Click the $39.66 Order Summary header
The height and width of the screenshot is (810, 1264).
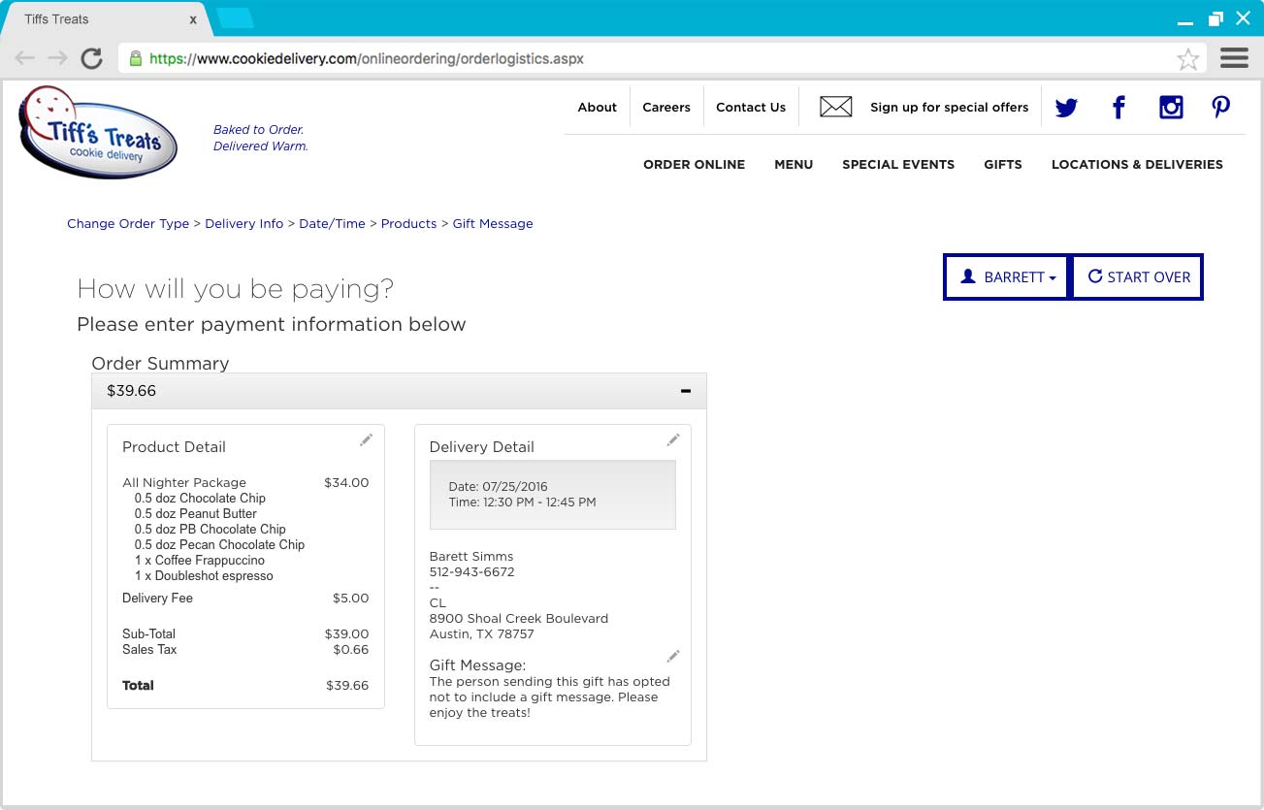(399, 391)
